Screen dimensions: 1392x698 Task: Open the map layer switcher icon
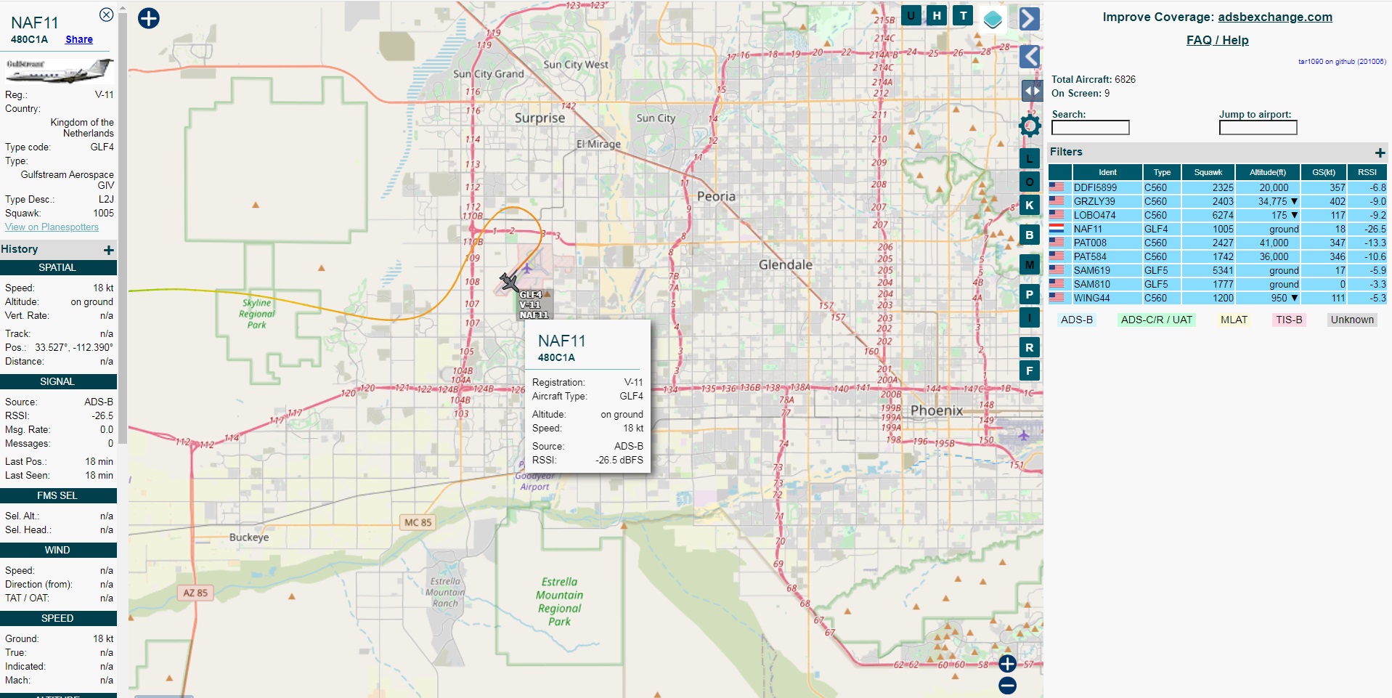(x=993, y=19)
